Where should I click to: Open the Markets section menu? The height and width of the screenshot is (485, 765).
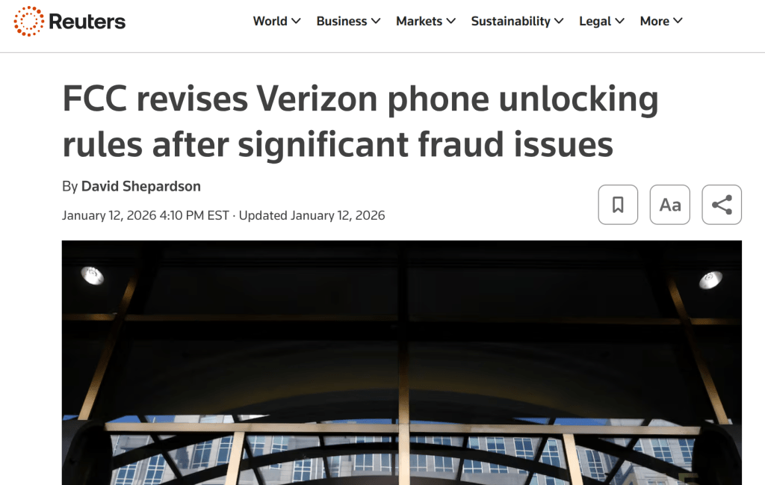[419, 21]
